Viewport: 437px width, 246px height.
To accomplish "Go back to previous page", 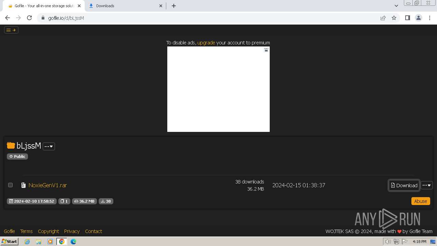I will pos(8,18).
